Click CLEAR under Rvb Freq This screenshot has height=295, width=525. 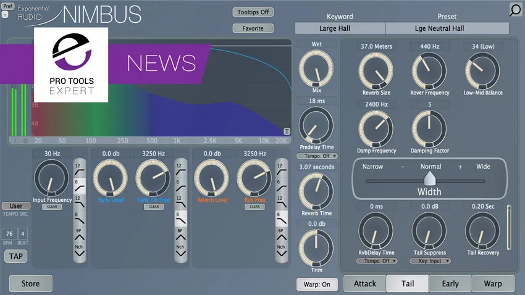click(254, 207)
